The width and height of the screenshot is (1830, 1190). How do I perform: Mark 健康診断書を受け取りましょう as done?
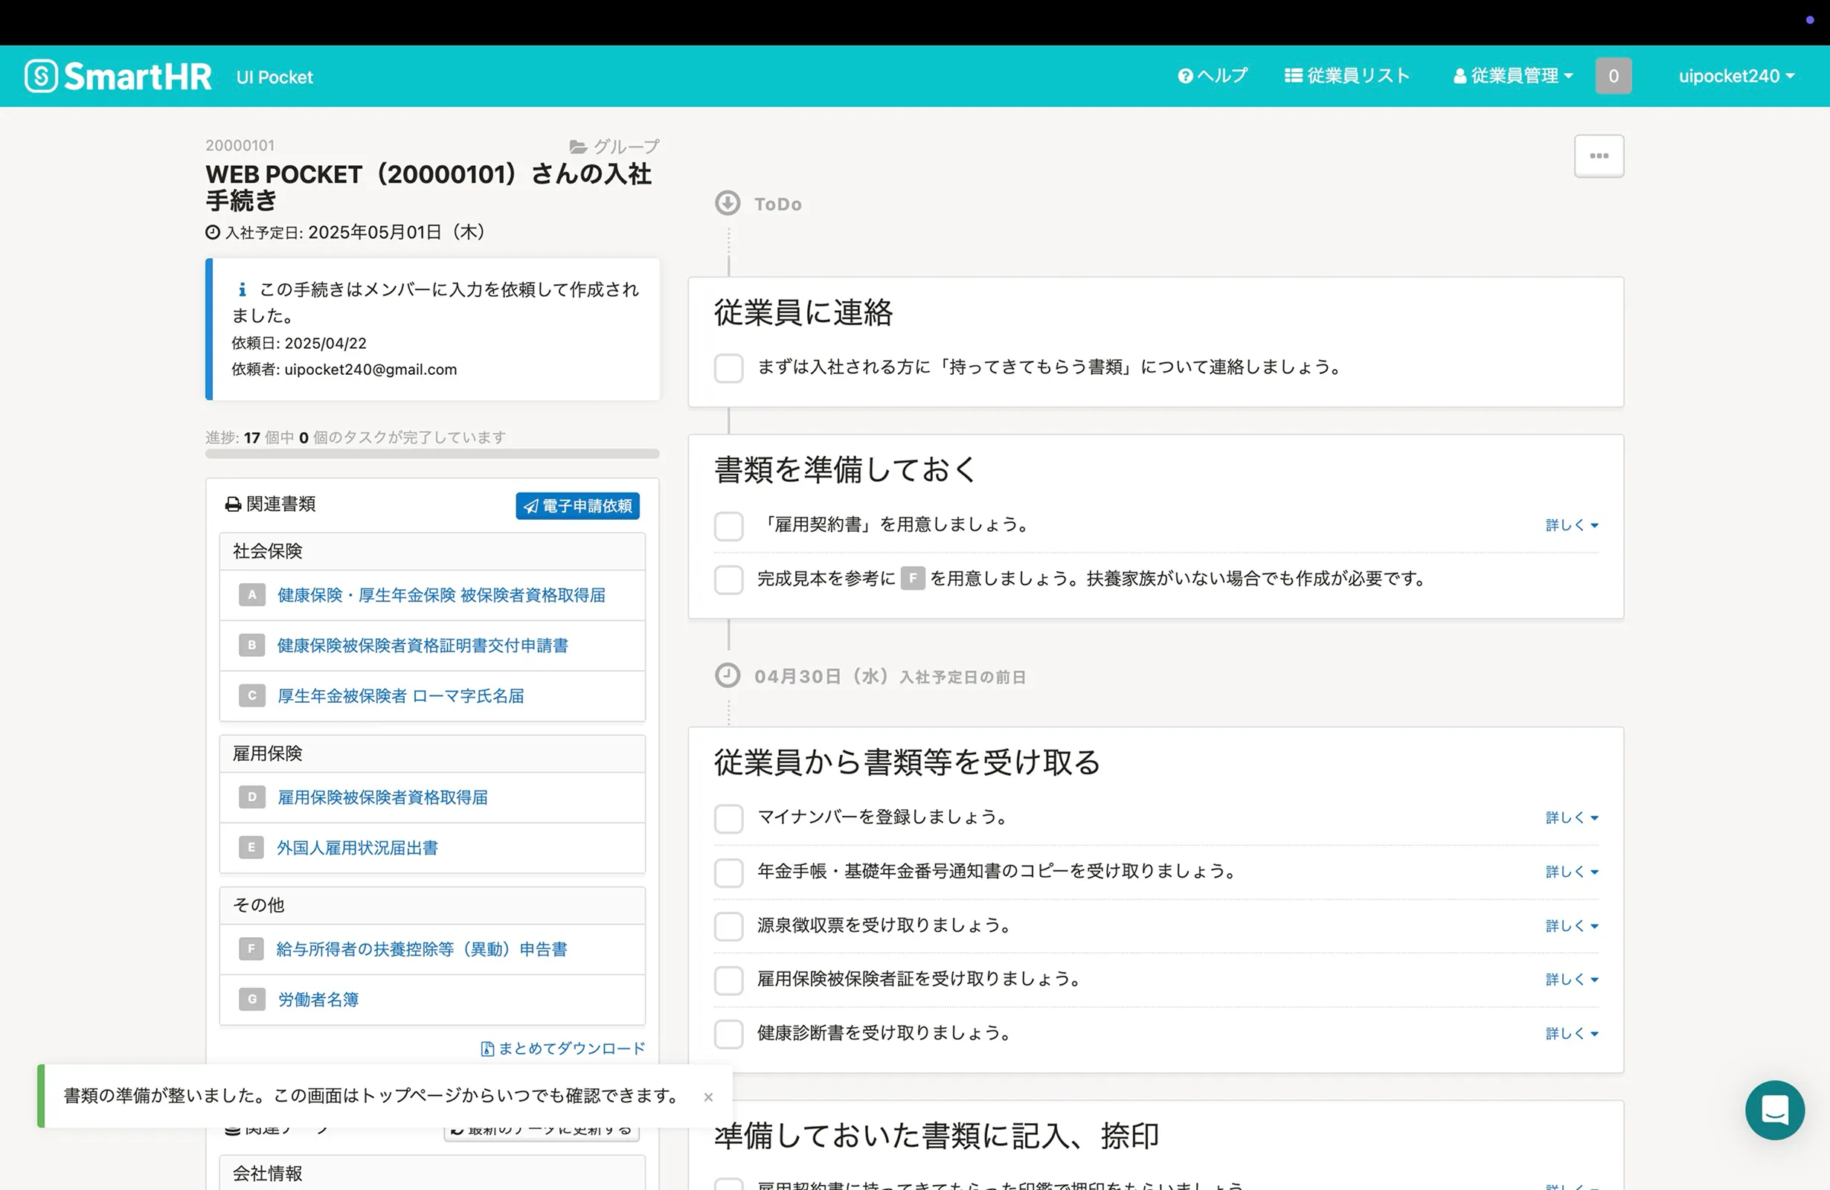[x=728, y=1034]
